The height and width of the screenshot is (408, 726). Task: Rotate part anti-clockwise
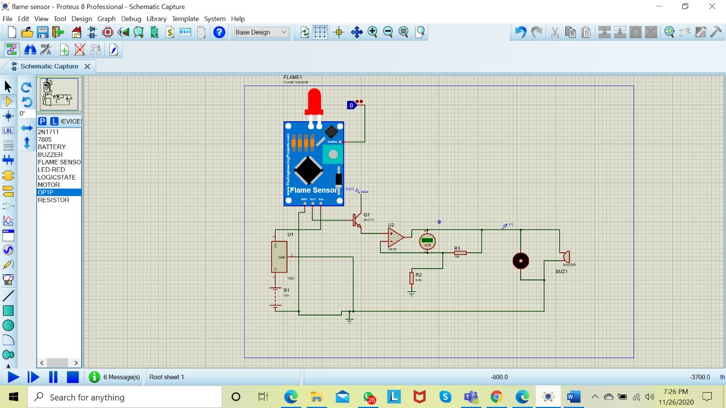(x=27, y=102)
